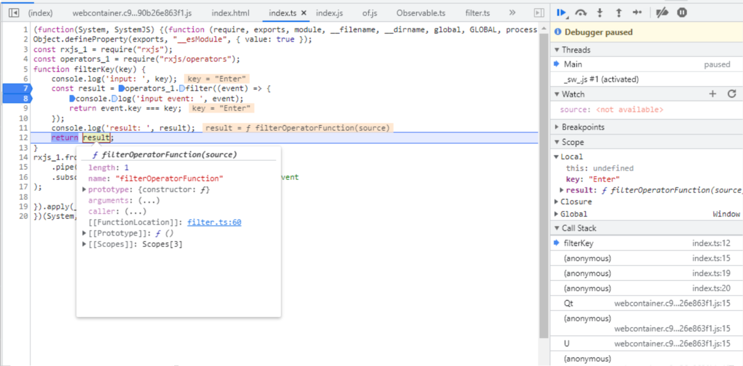This screenshot has height=366, width=743.
Task: Select the U call stack frame
Action: pos(647,343)
